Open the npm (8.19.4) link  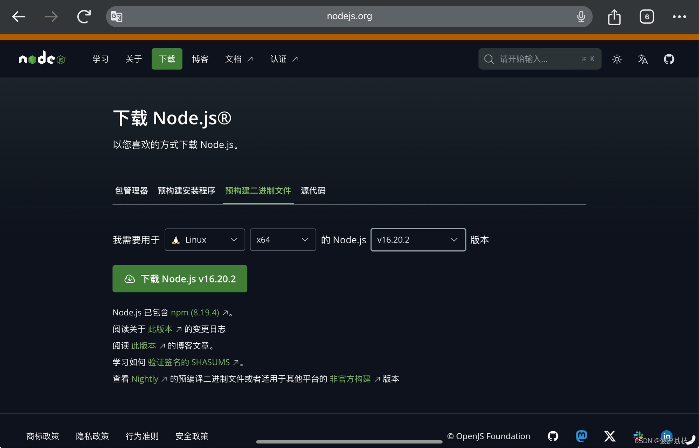tap(195, 312)
